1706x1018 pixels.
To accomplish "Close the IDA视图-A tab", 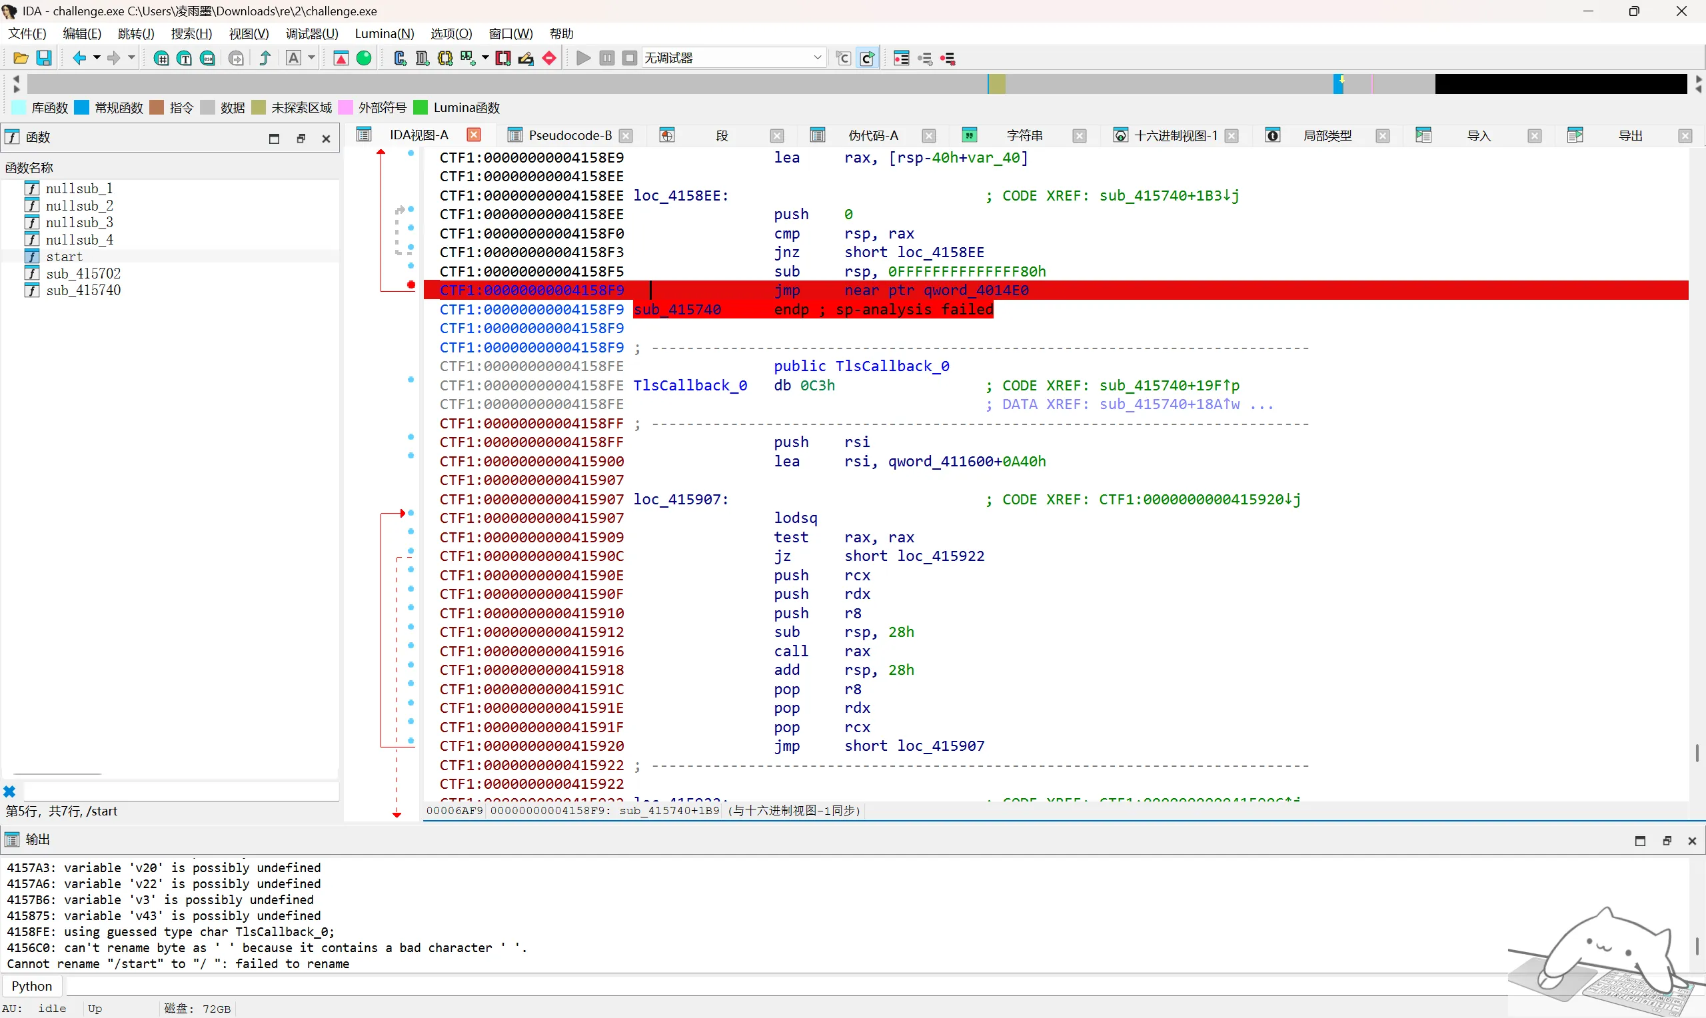I will tap(473, 135).
